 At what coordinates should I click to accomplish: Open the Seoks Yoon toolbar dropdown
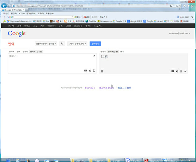[183, 17]
